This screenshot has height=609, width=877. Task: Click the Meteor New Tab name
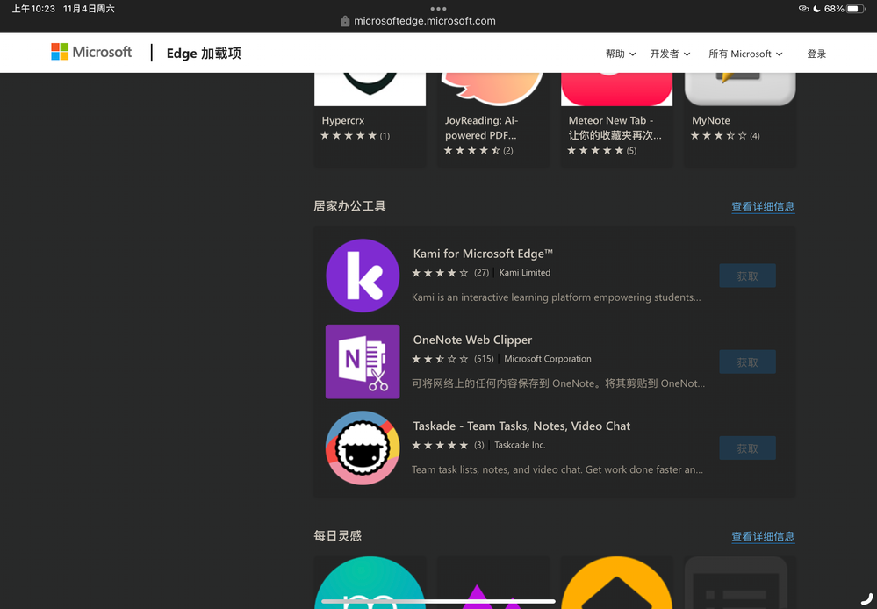pos(615,127)
